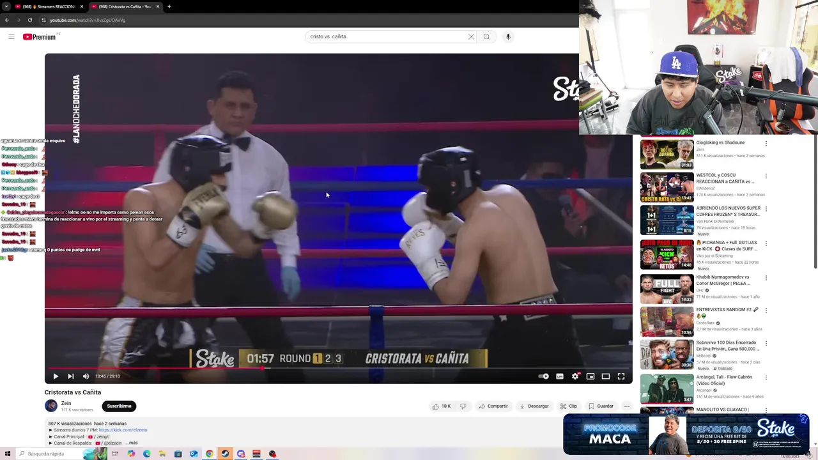The height and width of the screenshot is (460, 818).
Task: Open options menu for ABRIENDO LOS NUEVOS
Action: point(766,209)
